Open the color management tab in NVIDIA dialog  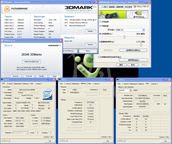pyautogui.click(x=128, y=7)
